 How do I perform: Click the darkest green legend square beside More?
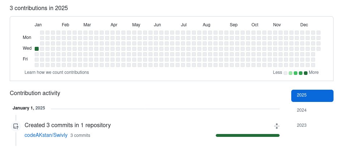pos(306,73)
